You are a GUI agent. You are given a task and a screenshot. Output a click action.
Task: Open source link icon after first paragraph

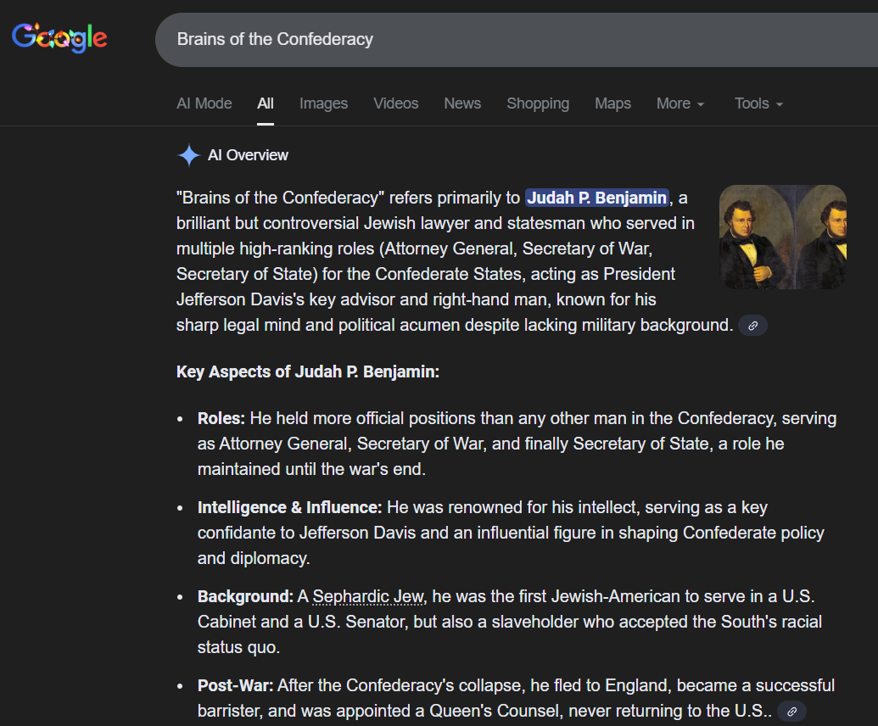point(752,325)
